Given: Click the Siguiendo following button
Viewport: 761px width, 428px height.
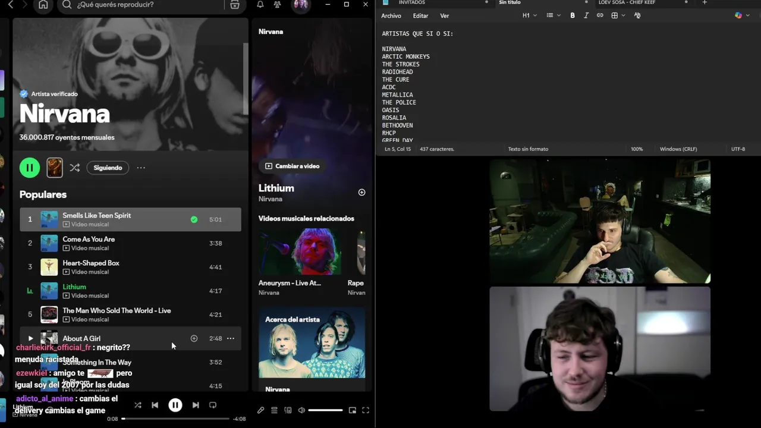Looking at the screenshot, I should [108, 168].
